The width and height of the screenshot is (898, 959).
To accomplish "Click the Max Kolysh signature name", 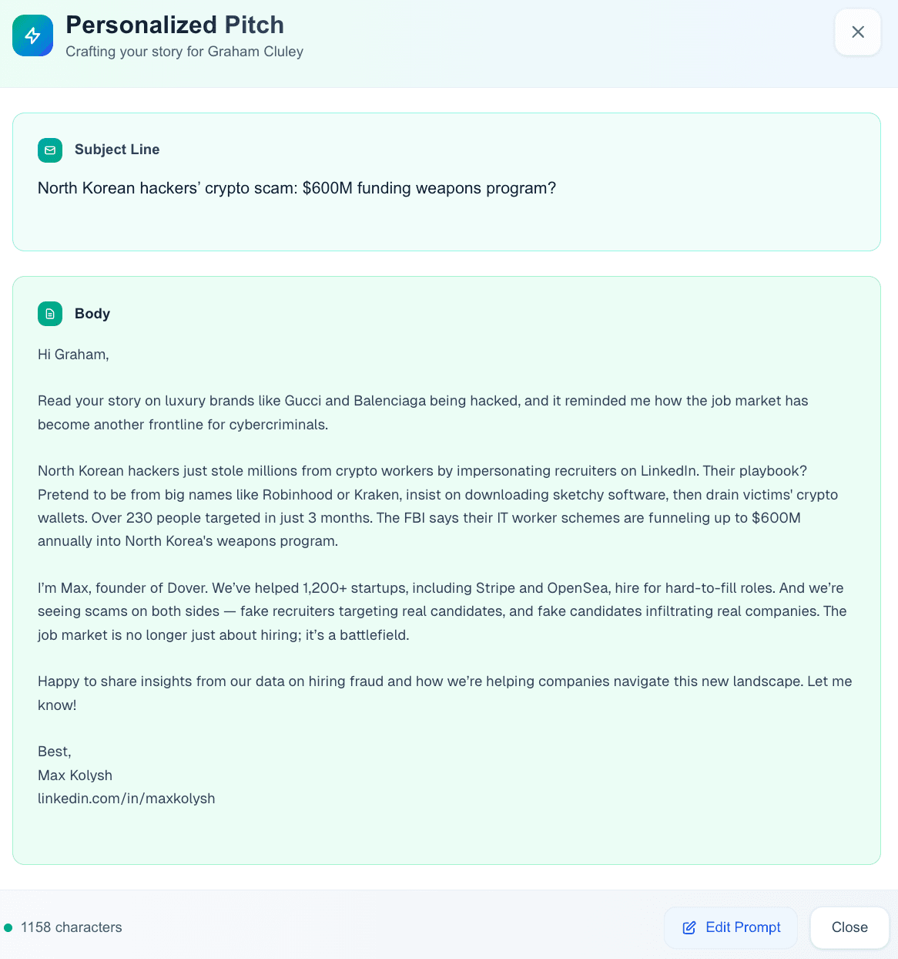I will [75, 776].
